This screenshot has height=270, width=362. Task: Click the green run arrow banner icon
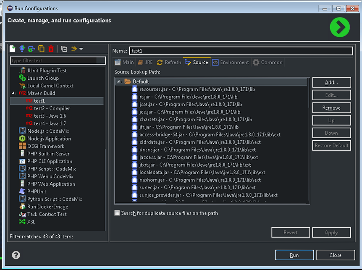(339, 28)
